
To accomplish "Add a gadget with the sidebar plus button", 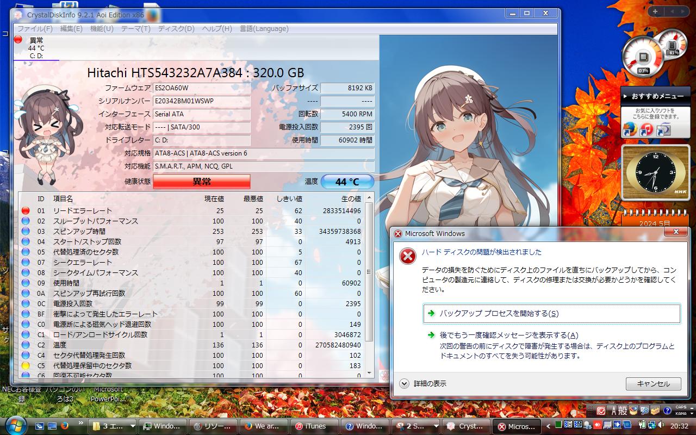I will coord(655,11).
